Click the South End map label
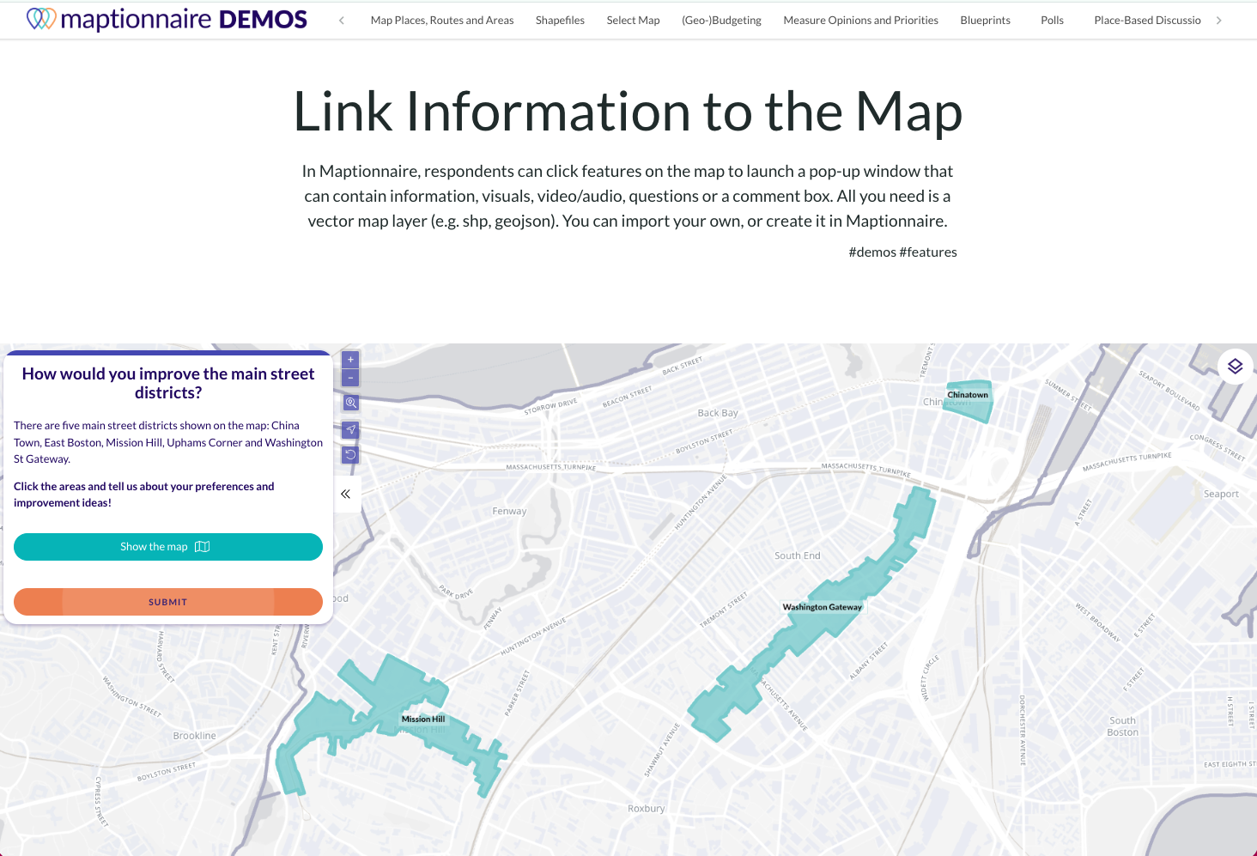The height and width of the screenshot is (856, 1257). tap(798, 555)
